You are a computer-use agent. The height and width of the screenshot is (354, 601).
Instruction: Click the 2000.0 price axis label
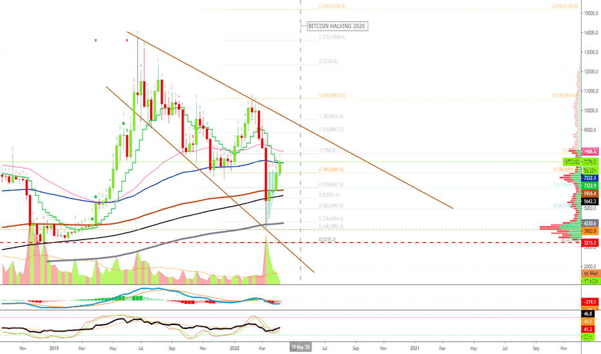pyautogui.click(x=590, y=266)
